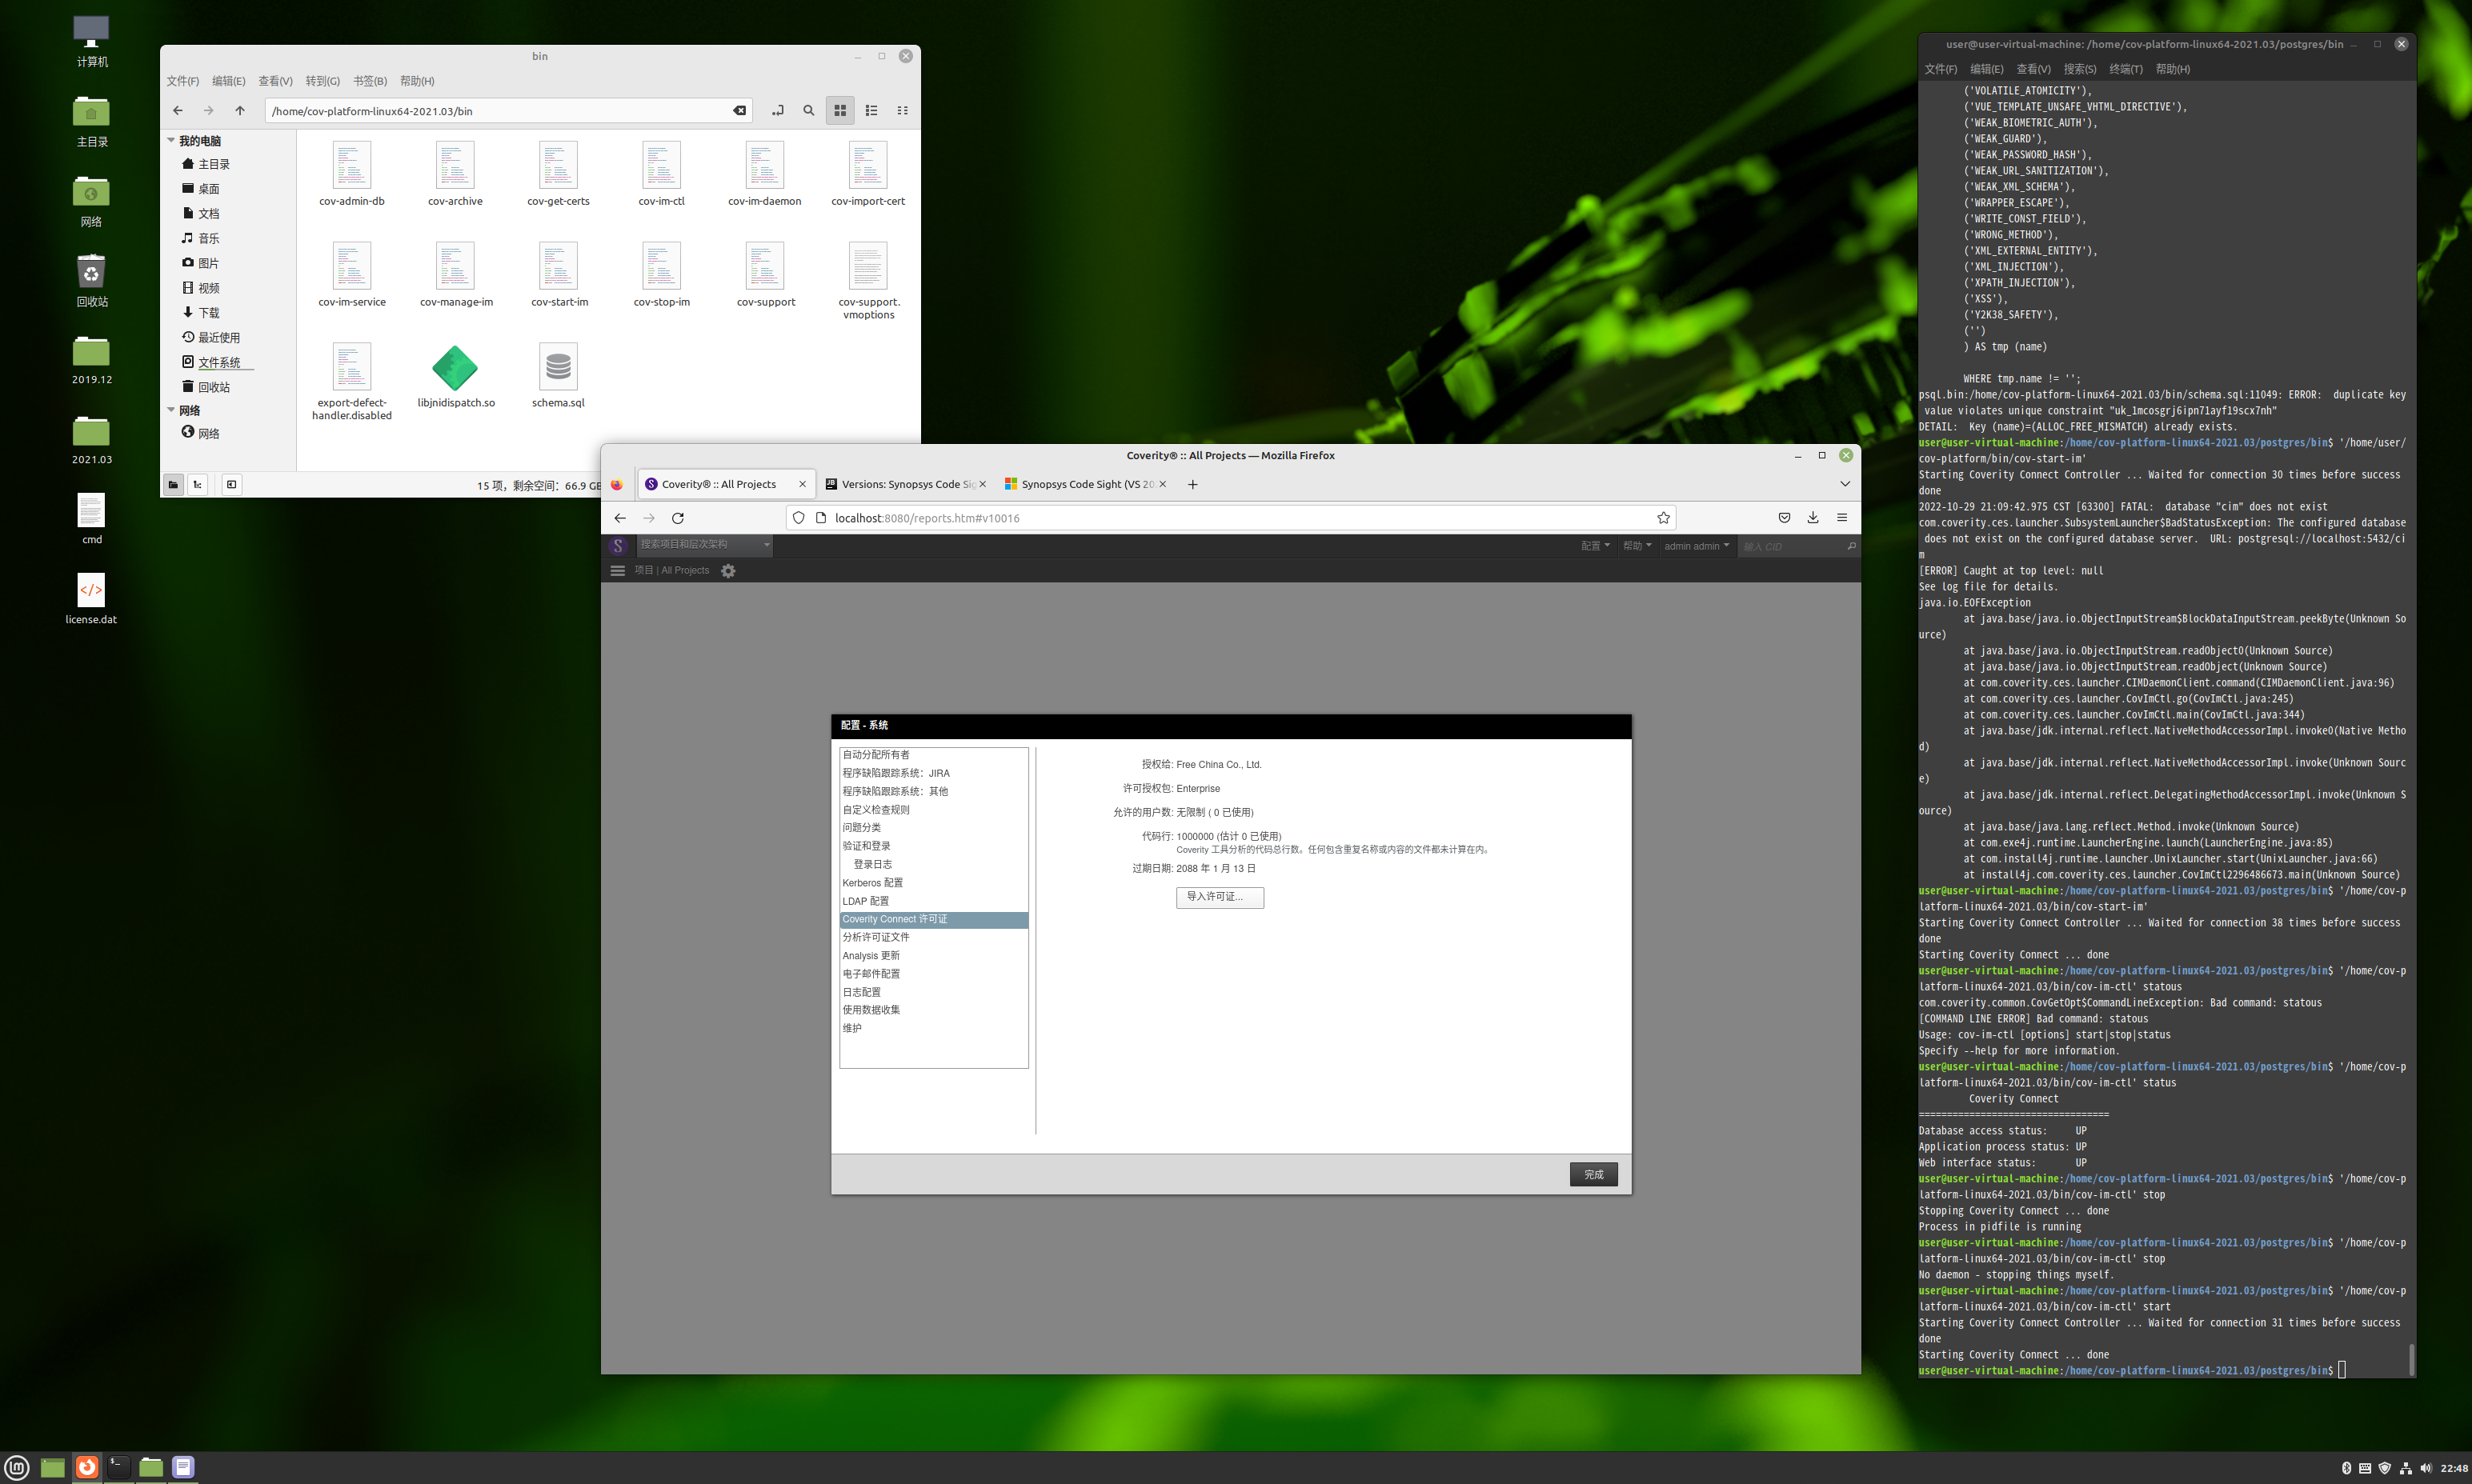Open license.dat on the desktop
The image size is (2472, 1484).
click(91, 598)
